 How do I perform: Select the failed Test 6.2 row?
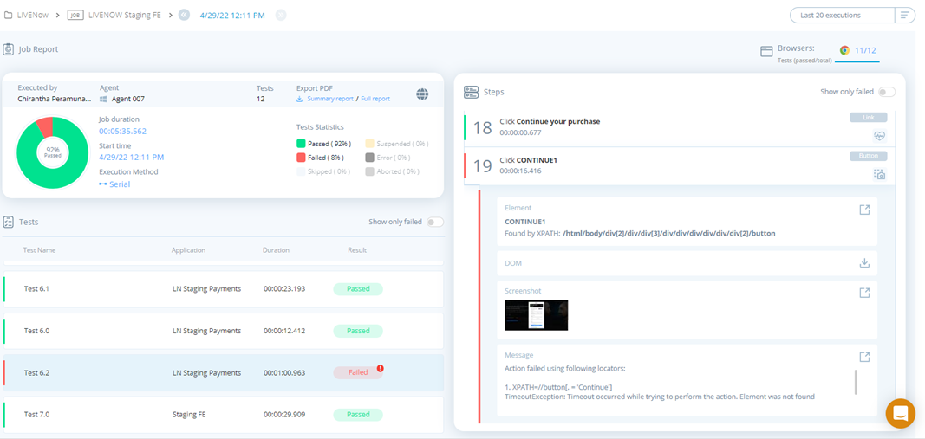click(224, 372)
